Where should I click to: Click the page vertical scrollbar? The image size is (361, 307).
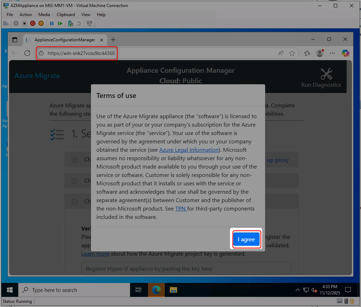tap(349, 167)
